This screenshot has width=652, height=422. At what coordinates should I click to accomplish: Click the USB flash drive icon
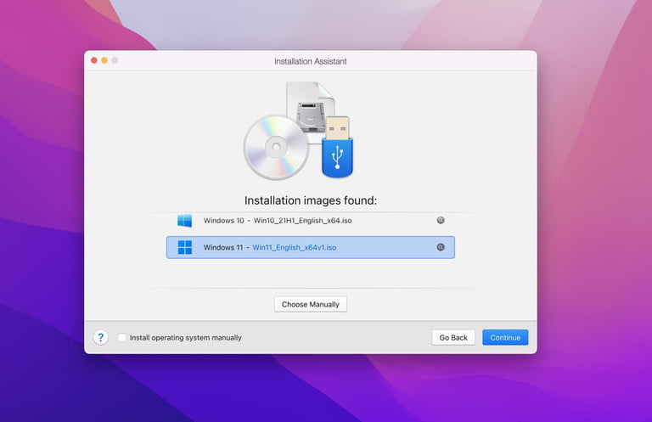click(x=337, y=147)
